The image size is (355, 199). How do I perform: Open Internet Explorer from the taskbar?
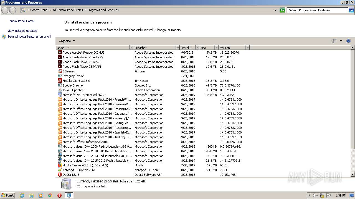tap(22, 195)
